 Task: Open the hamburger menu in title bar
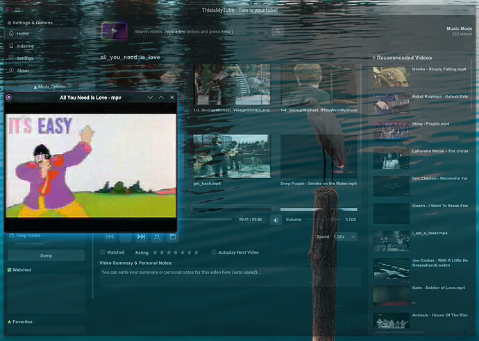coord(18,10)
